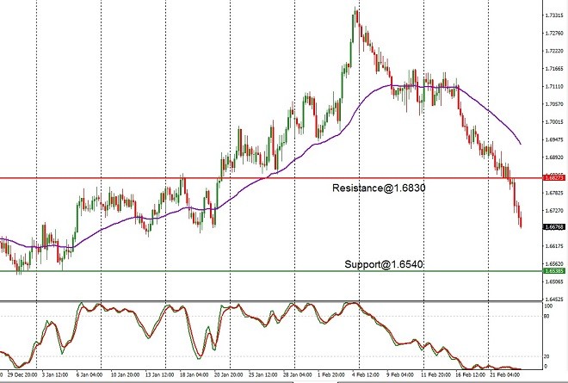This screenshot has width=568, height=383.
Task: Click the 1.70015 price axis label
Action: tap(554, 121)
